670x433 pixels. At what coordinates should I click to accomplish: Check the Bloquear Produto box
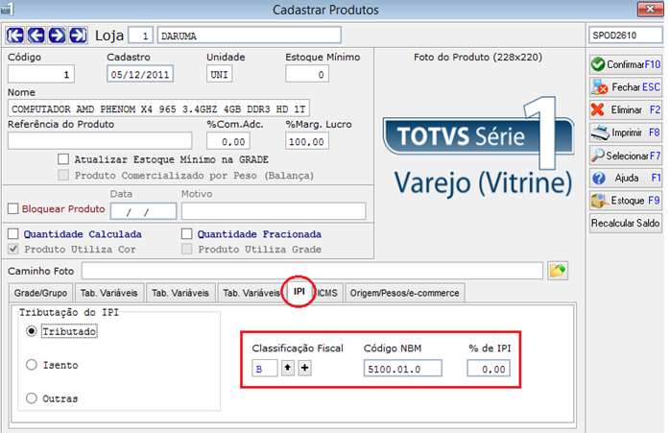(x=13, y=208)
